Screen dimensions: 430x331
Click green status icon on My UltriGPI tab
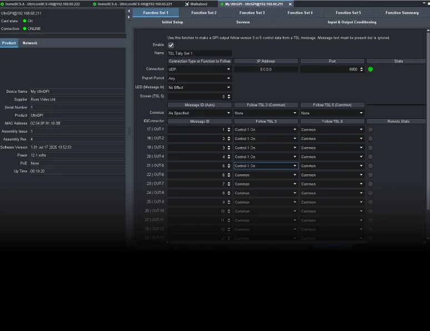pyautogui.click(x=222, y=4)
